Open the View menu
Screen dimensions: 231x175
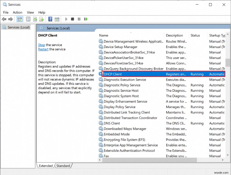[x=30, y=12]
